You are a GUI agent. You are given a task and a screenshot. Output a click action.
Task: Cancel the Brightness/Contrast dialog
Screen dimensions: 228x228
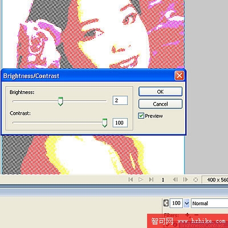160,104
